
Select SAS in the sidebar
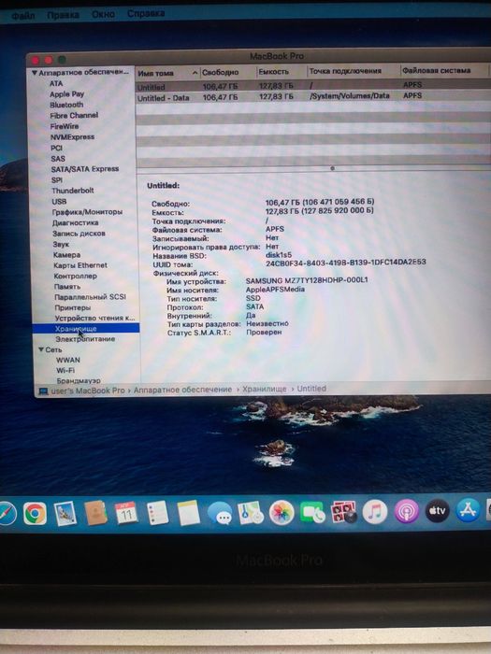58,159
